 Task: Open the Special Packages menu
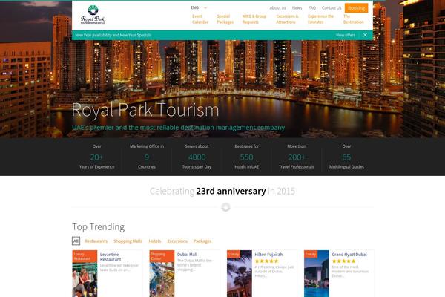(x=225, y=19)
